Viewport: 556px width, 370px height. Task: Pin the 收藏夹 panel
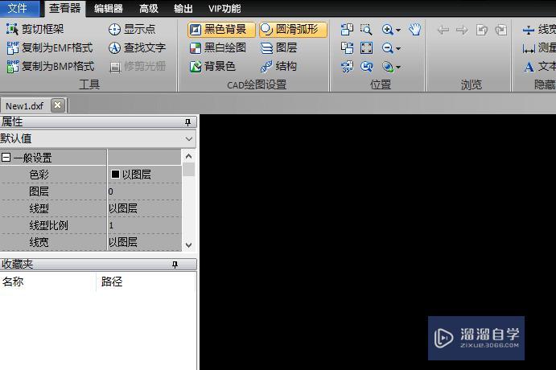175,265
